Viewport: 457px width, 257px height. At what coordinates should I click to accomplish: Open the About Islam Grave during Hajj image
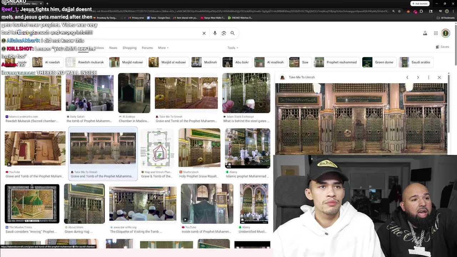84,204
